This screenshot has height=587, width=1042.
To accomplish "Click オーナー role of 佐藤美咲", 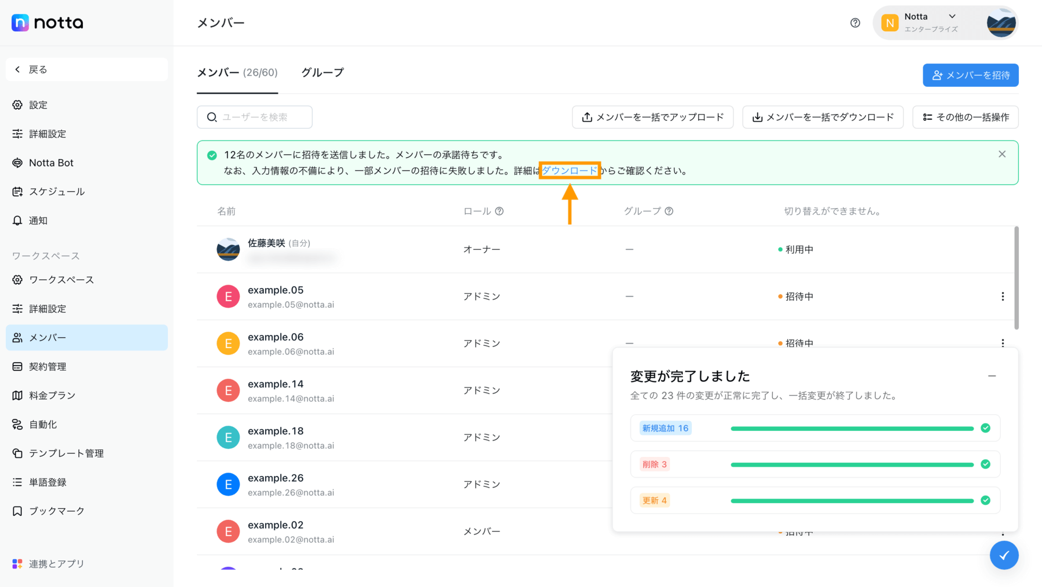I will (482, 249).
